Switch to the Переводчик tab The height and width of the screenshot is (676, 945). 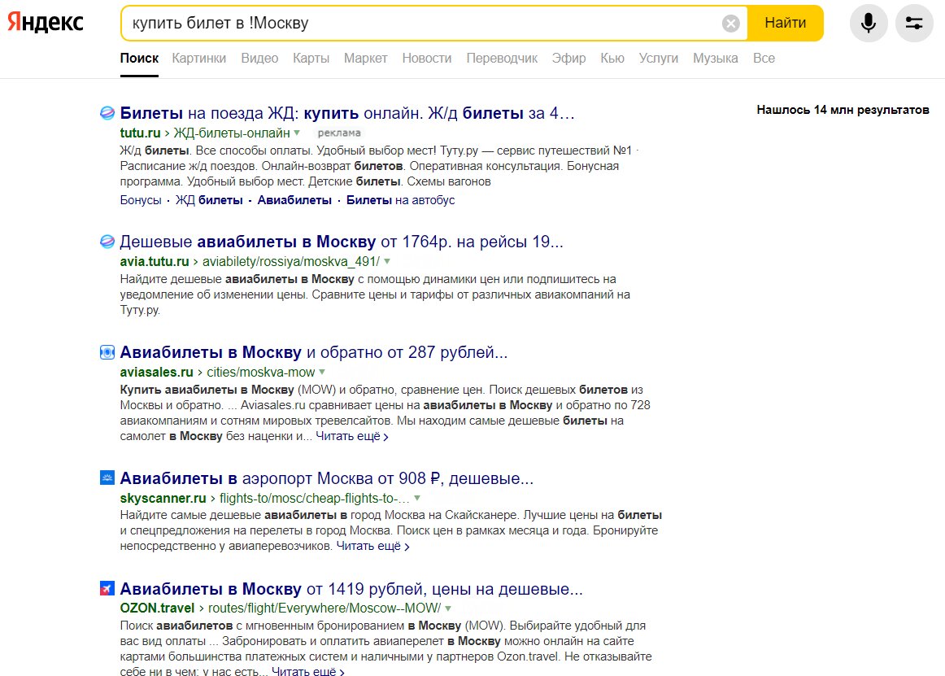(502, 59)
